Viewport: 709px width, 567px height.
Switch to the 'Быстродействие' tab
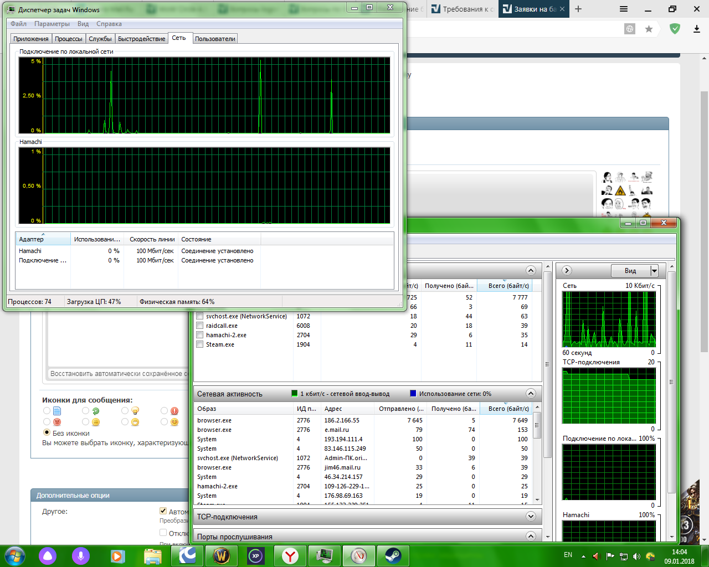pos(141,39)
